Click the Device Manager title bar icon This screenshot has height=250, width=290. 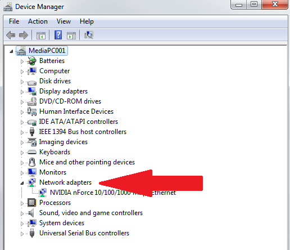[8, 7]
